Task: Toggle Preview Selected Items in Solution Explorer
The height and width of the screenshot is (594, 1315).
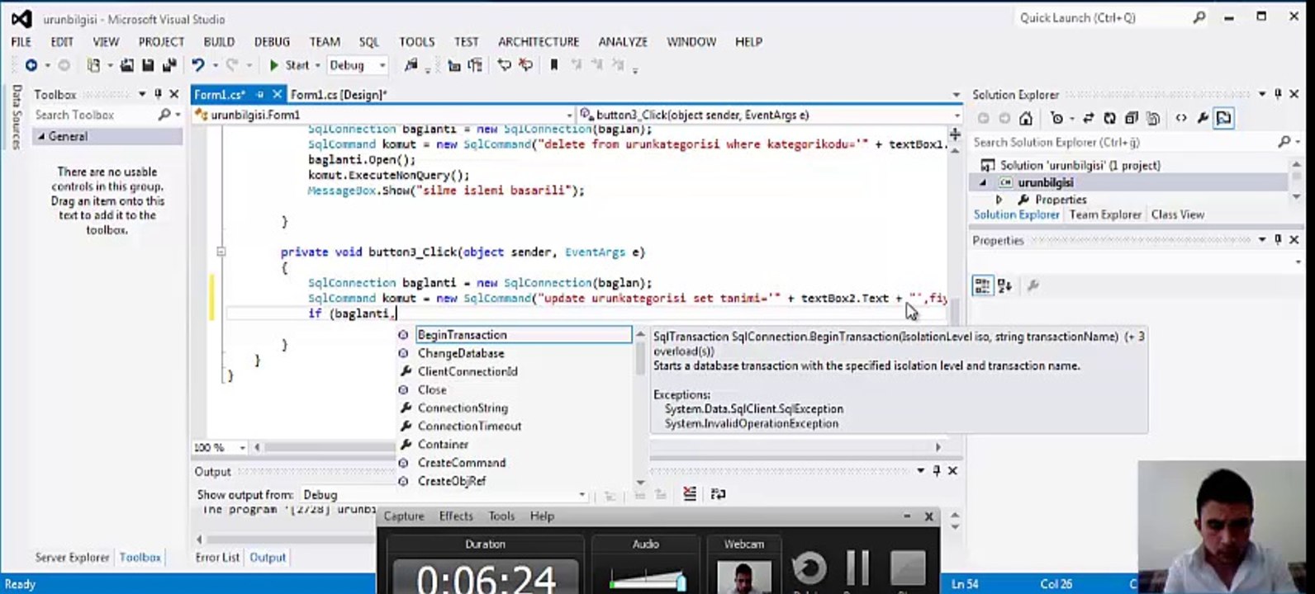Action: coord(1224,118)
